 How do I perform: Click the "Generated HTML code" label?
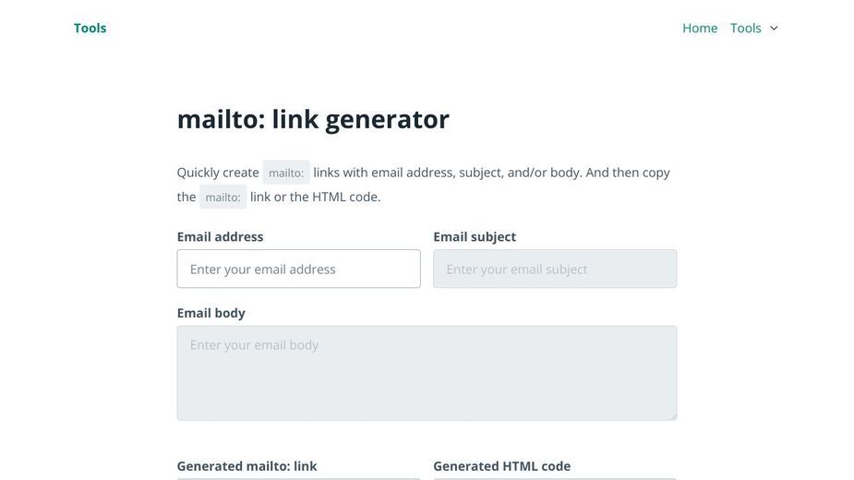[501, 466]
